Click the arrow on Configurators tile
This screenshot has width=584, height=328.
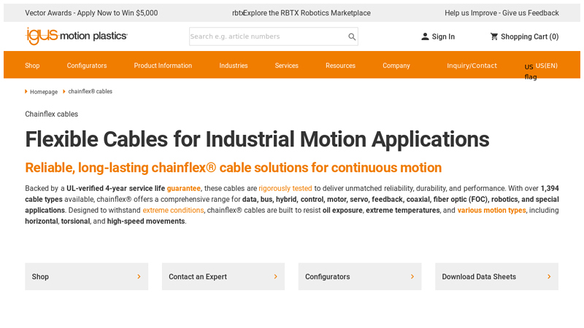[412, 277]
